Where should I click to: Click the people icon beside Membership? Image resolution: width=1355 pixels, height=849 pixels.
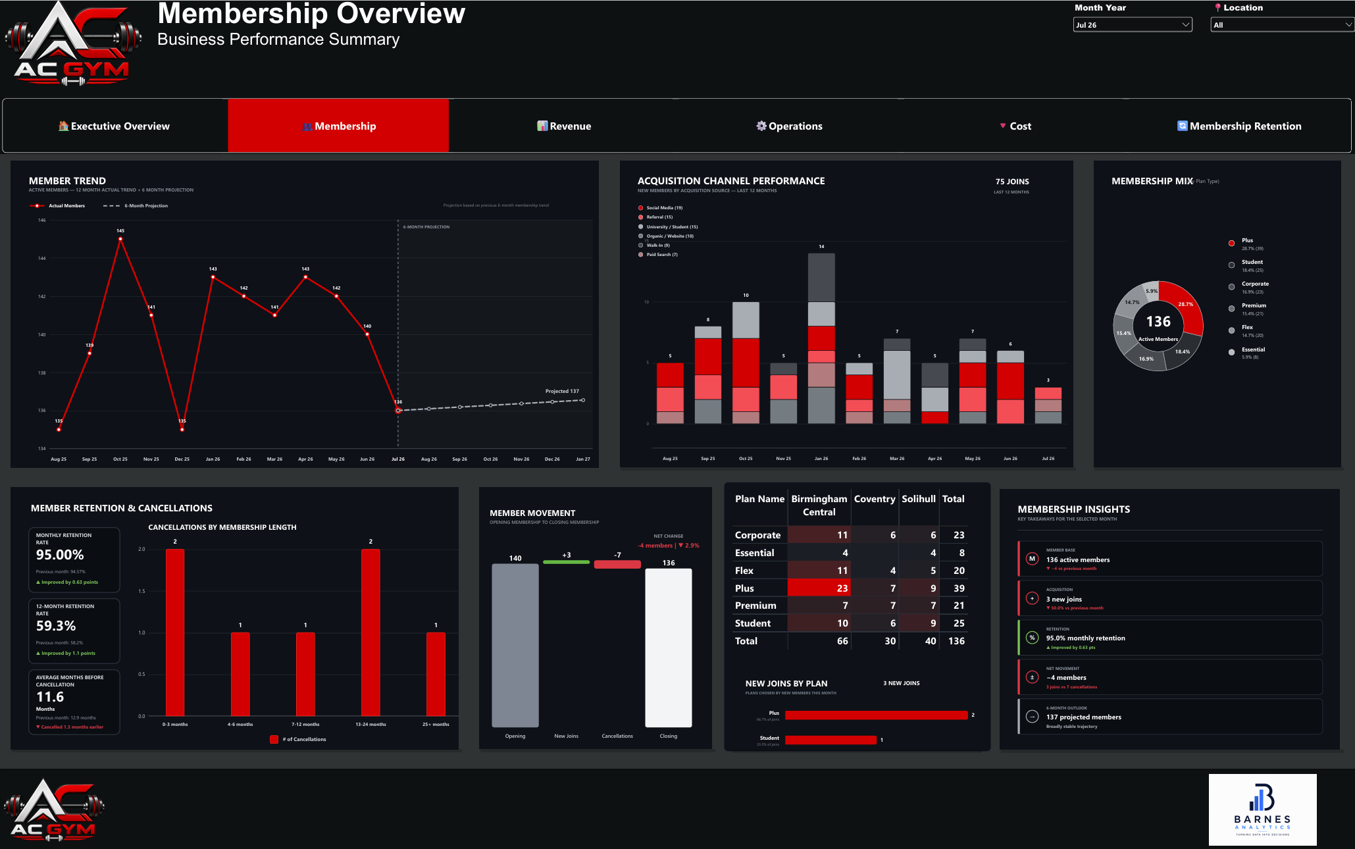(307, 126)
